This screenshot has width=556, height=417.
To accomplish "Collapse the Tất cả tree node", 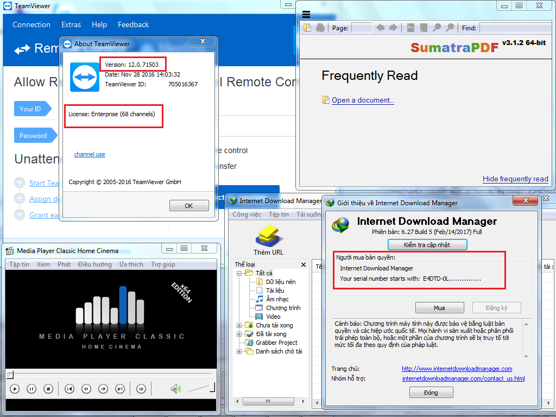I will (239, 273).
